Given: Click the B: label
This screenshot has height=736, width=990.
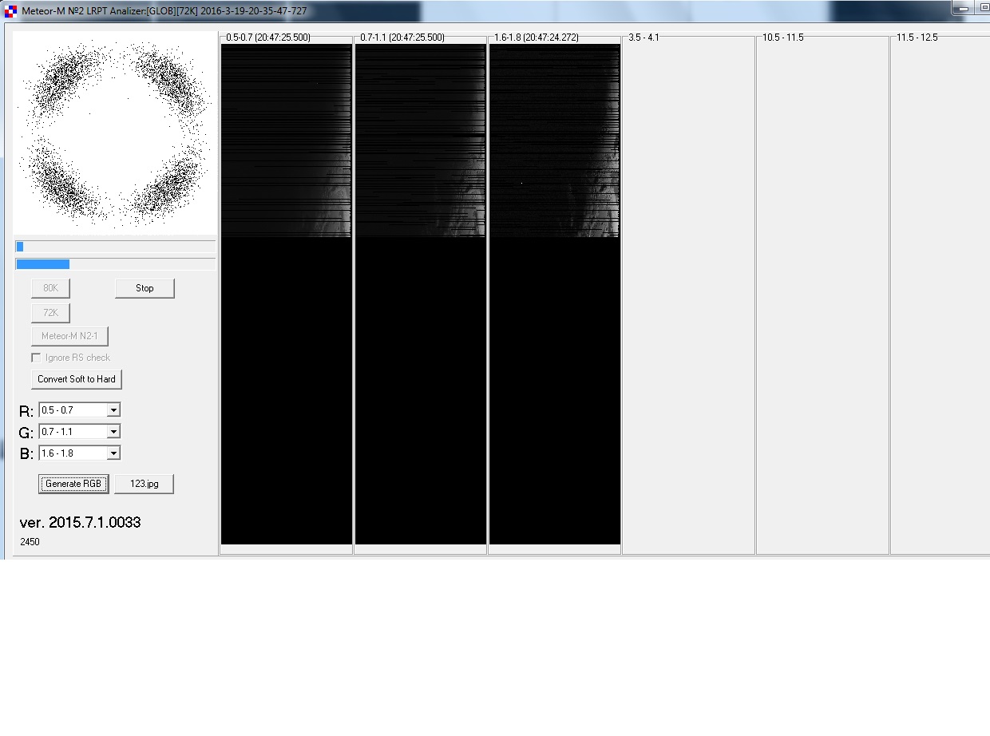Looking at the screenshot, I should pyautogui.click(x=26, y=454).
